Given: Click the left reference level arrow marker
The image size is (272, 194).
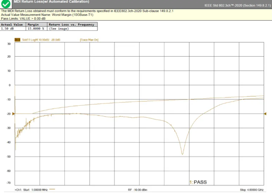Looking at the screenshot, I should coord(13,114).
